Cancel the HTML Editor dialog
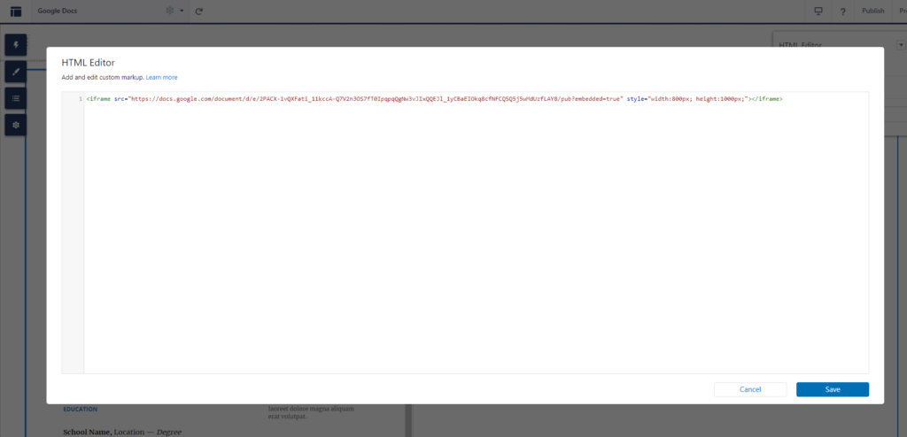 tap(750, 389)
